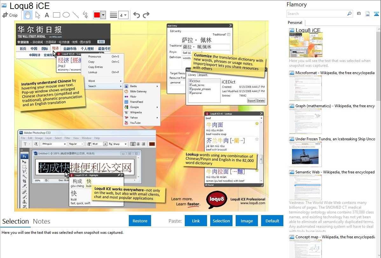The height and width of the screenshot is (258, 381).
Task: Open the Import tab in Resources window
Action: (203, 75)
